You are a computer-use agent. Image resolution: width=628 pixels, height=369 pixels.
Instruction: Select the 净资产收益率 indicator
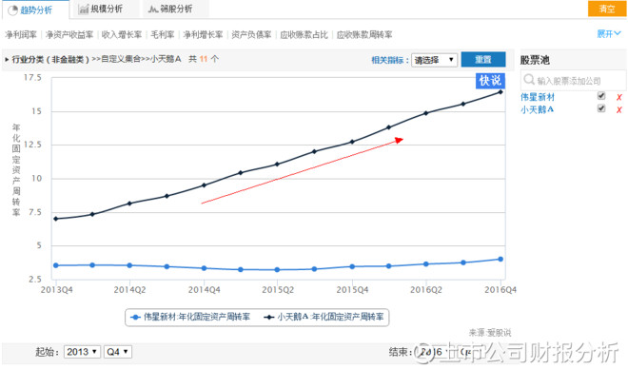point(69,35)
